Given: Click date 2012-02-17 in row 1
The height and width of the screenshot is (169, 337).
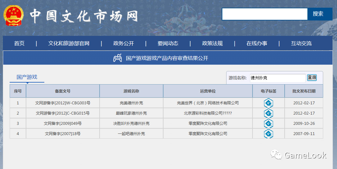Looking at the screenshot, I should click(304, 103).
